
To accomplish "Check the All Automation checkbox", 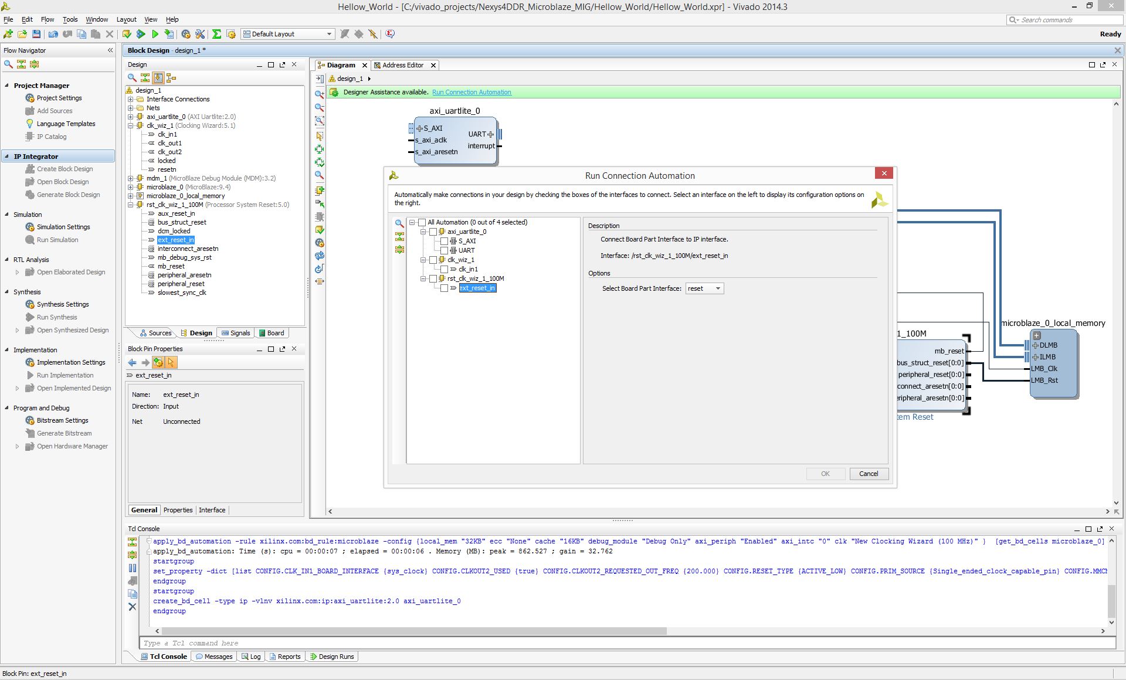I will click(422, 222).
